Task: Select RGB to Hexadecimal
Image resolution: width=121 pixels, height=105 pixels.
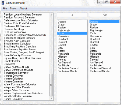Action: [15, 32]
